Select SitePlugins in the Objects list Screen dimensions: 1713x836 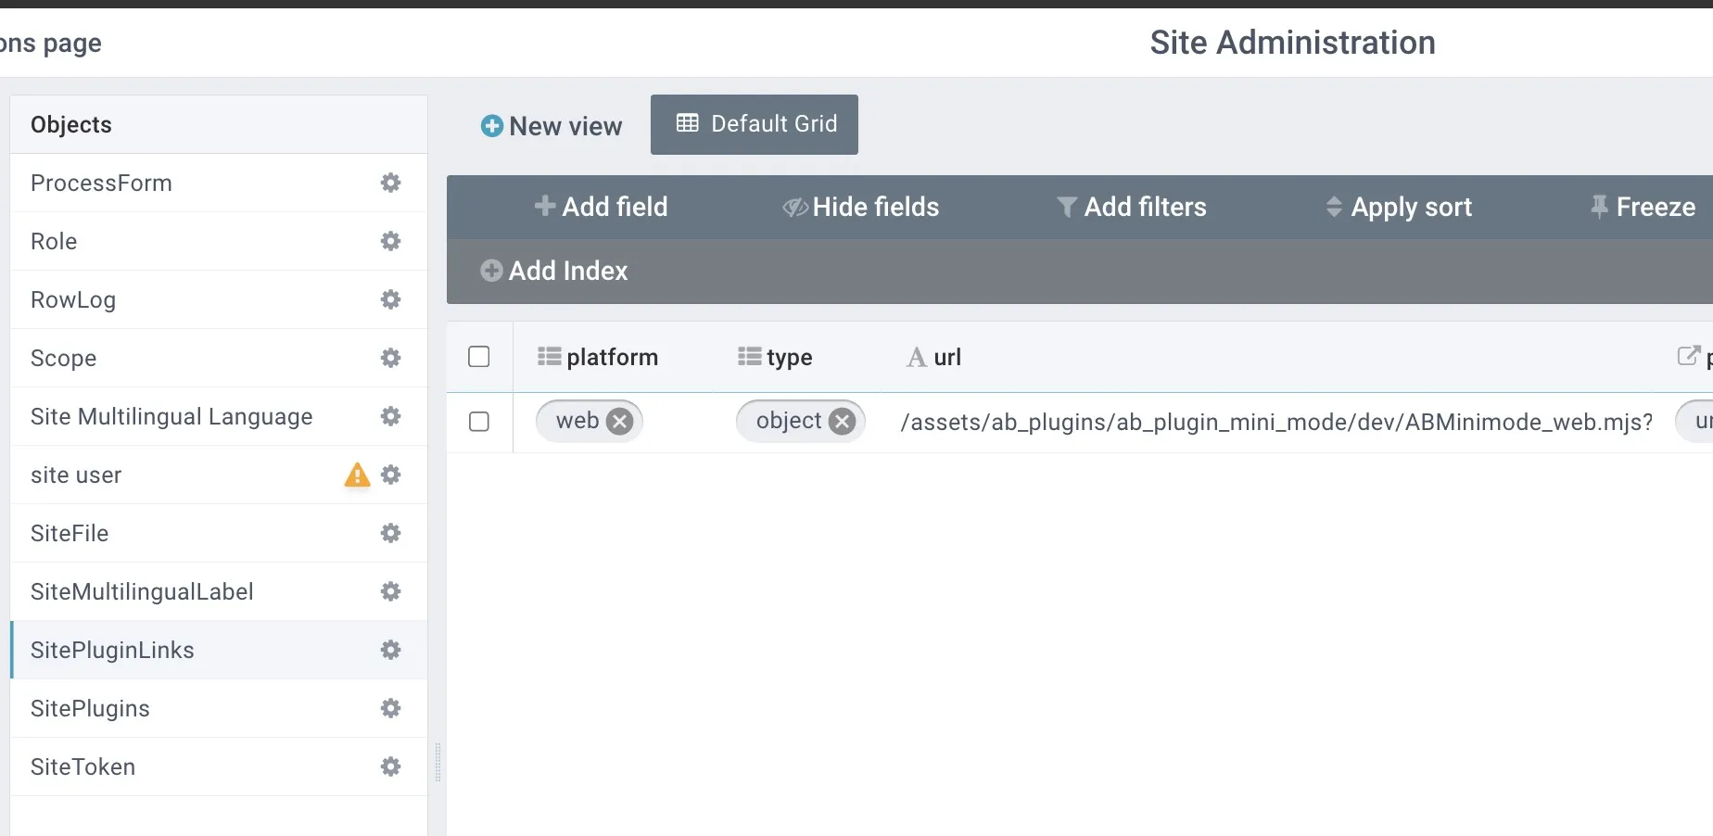coord(90,708)
